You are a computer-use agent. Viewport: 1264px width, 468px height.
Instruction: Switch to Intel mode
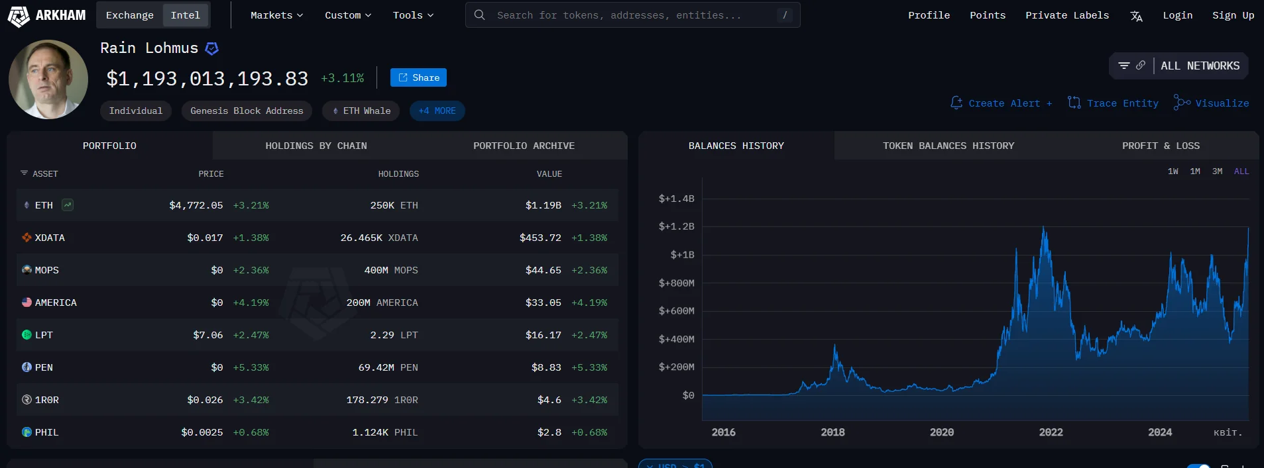click(185, 15)
